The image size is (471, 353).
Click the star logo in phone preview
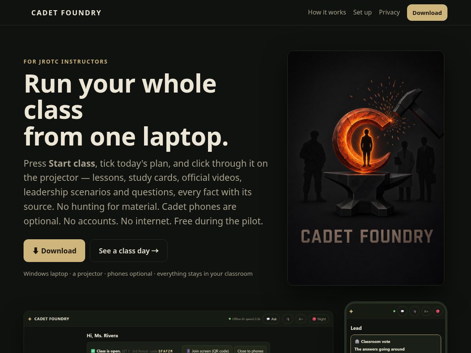351,311
